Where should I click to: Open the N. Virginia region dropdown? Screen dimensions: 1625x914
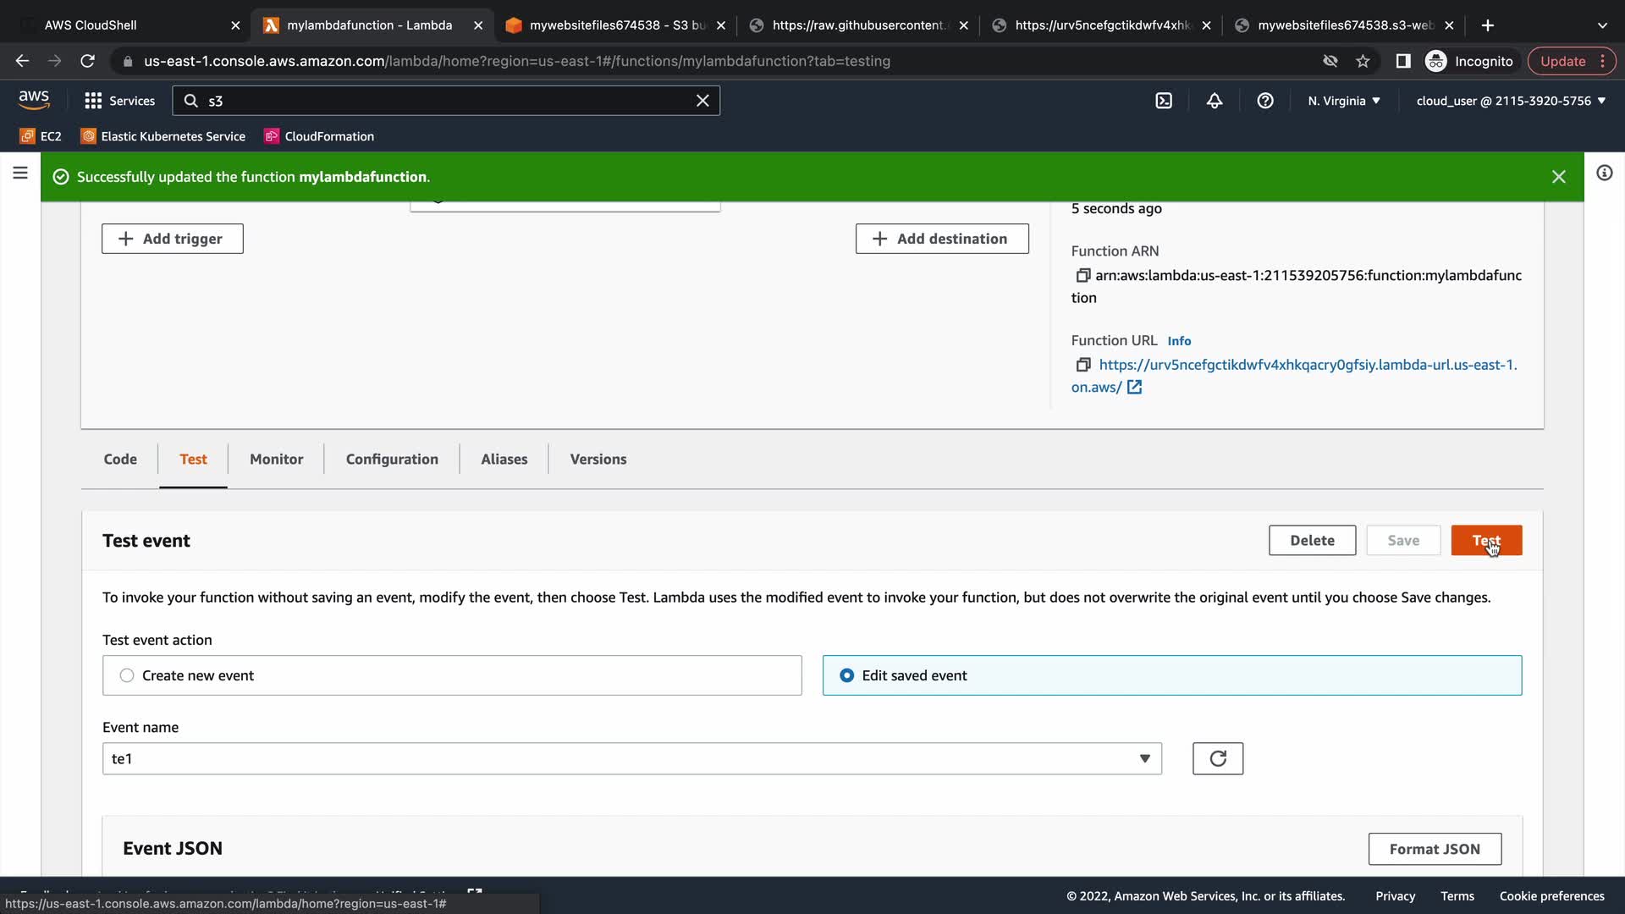[1343, 101]
